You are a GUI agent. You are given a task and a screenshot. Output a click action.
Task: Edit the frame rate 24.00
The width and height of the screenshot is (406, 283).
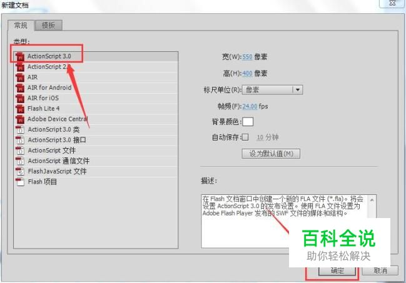tap(250, 106)
